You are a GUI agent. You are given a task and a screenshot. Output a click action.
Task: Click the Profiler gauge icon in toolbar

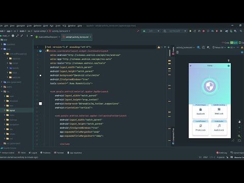pos(212,31)
